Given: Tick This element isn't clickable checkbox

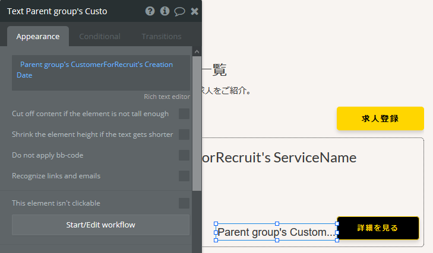Looking at the screenshot, I should tap(184, 203).
